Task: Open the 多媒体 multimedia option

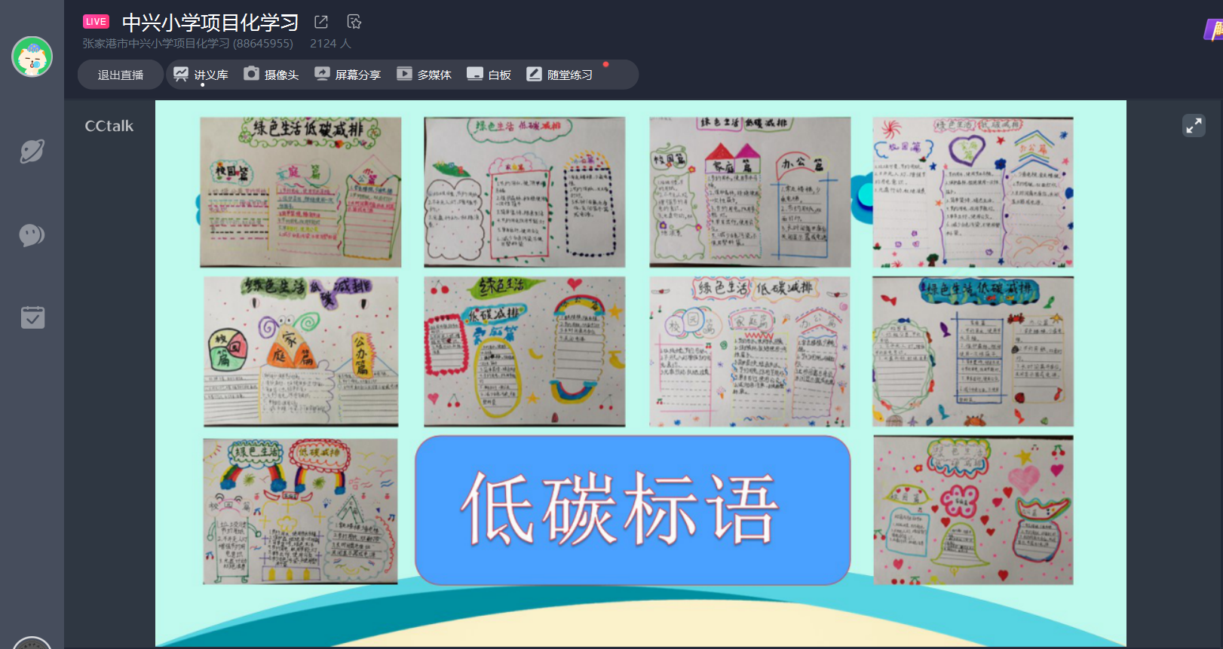Action: (424, 75)
